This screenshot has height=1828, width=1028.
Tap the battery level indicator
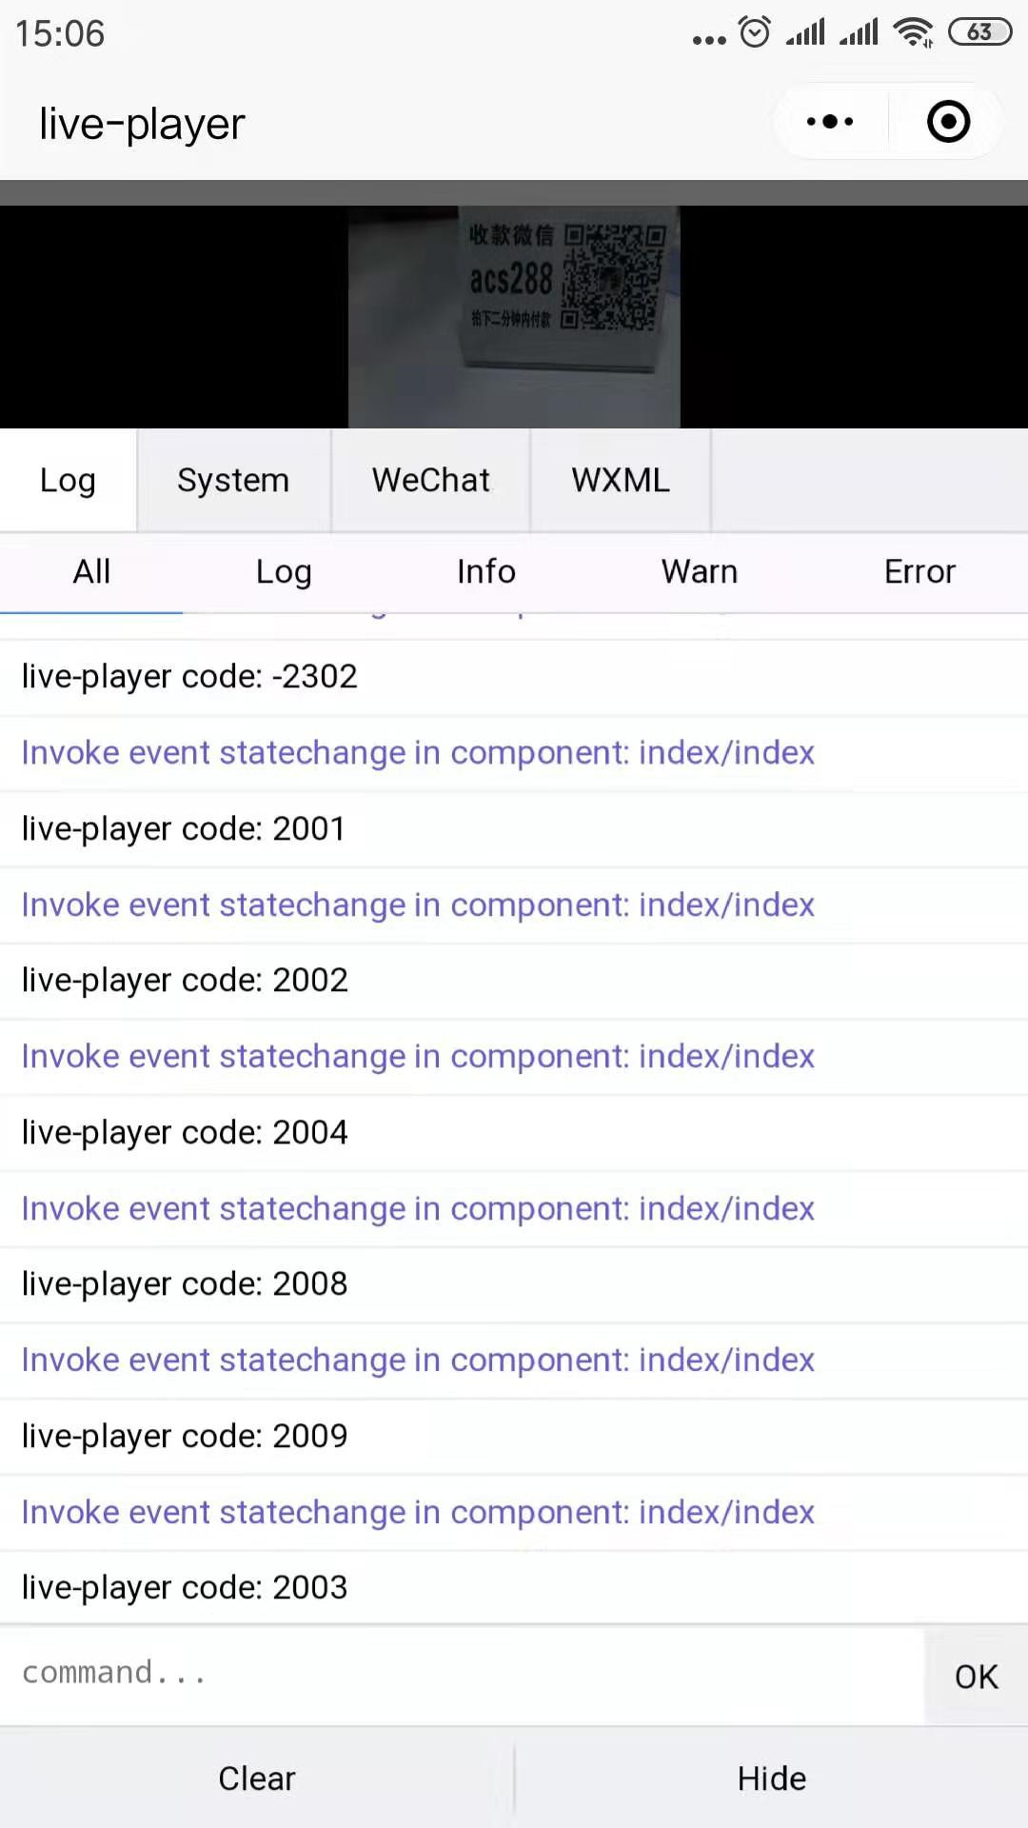pos(979,32)
